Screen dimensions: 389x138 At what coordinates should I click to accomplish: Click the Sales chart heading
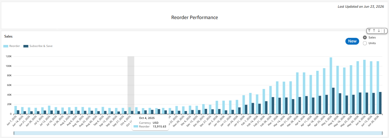[9, 36]
